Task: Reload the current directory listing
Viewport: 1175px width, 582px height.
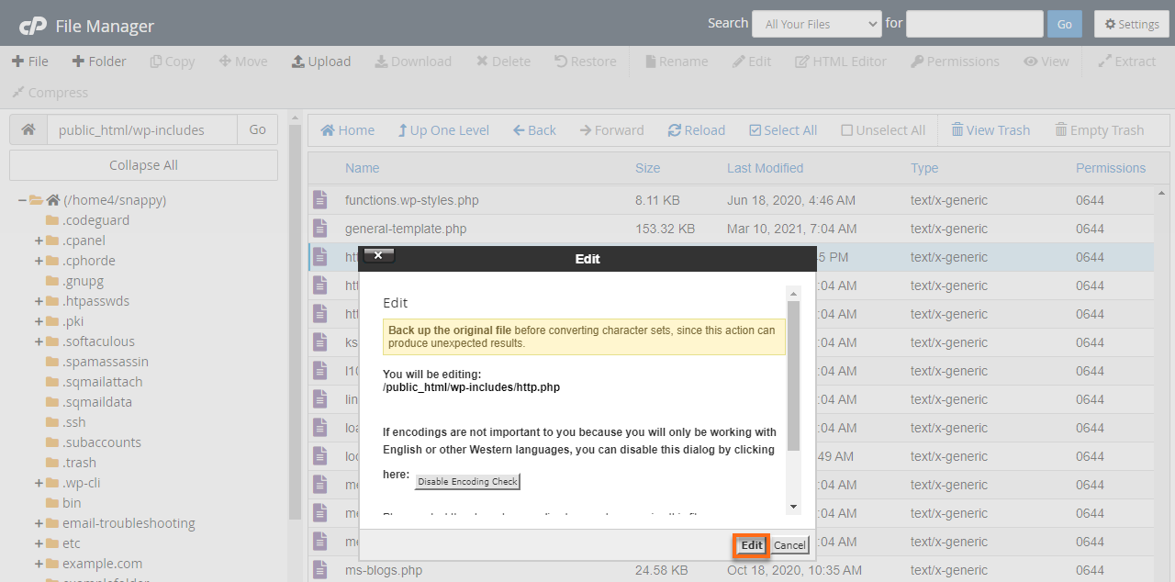Action: coord(697,129)
